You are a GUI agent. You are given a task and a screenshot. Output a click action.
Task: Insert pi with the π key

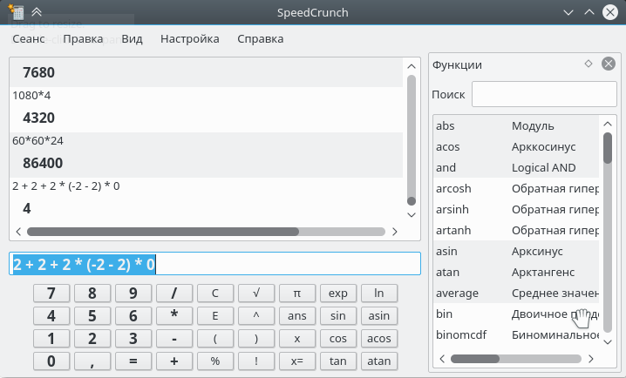pyautogui.click(x=297, y=293)
